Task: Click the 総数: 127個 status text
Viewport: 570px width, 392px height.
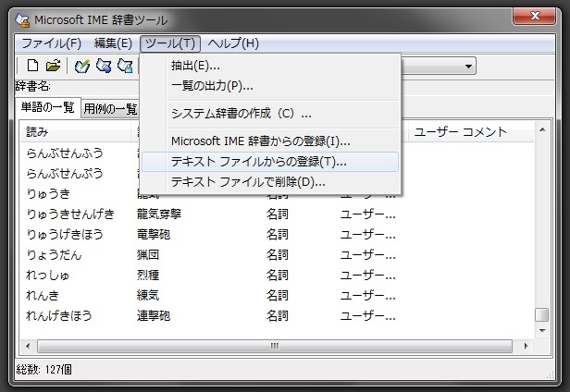Action: click(x=44, y=370)
